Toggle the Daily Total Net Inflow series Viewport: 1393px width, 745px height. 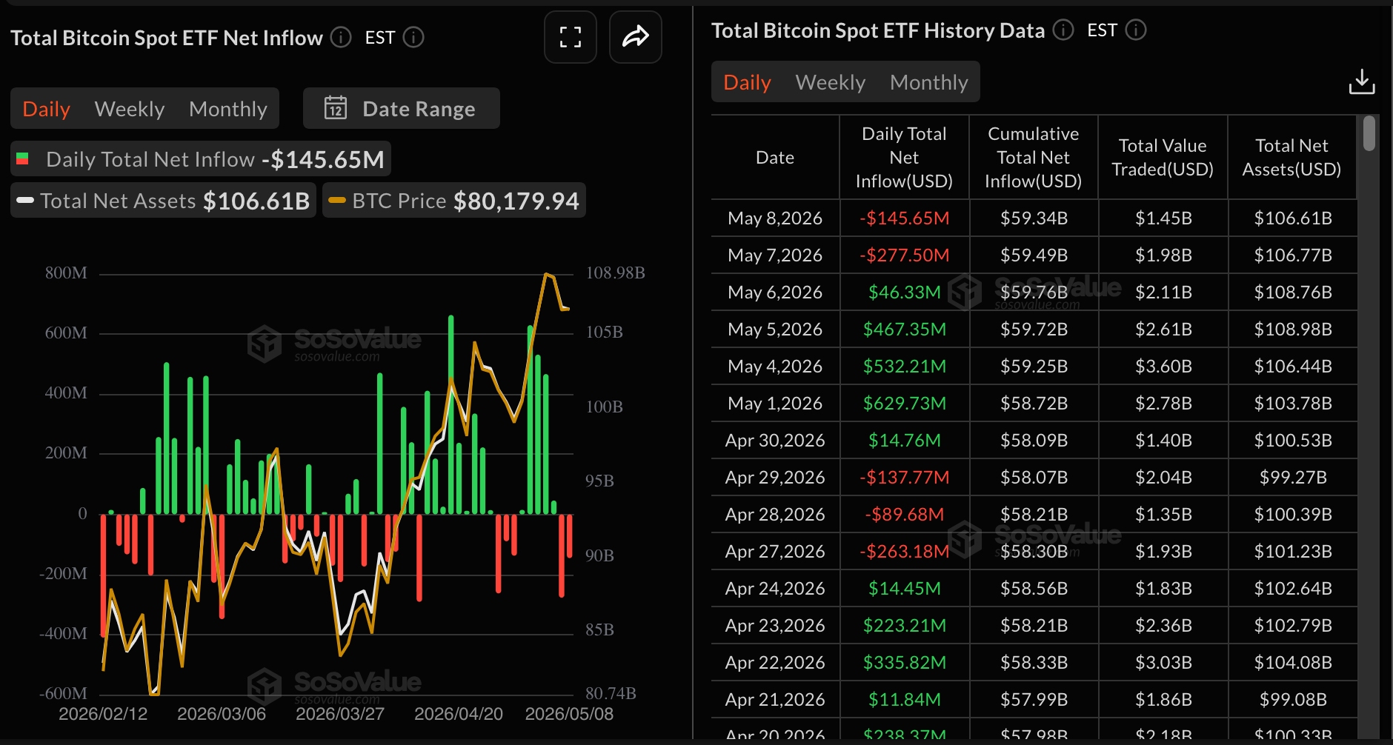201,159
